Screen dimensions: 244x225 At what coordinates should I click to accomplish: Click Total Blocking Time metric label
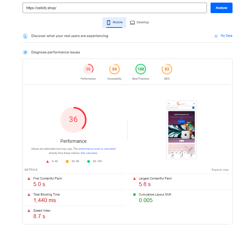46,195
